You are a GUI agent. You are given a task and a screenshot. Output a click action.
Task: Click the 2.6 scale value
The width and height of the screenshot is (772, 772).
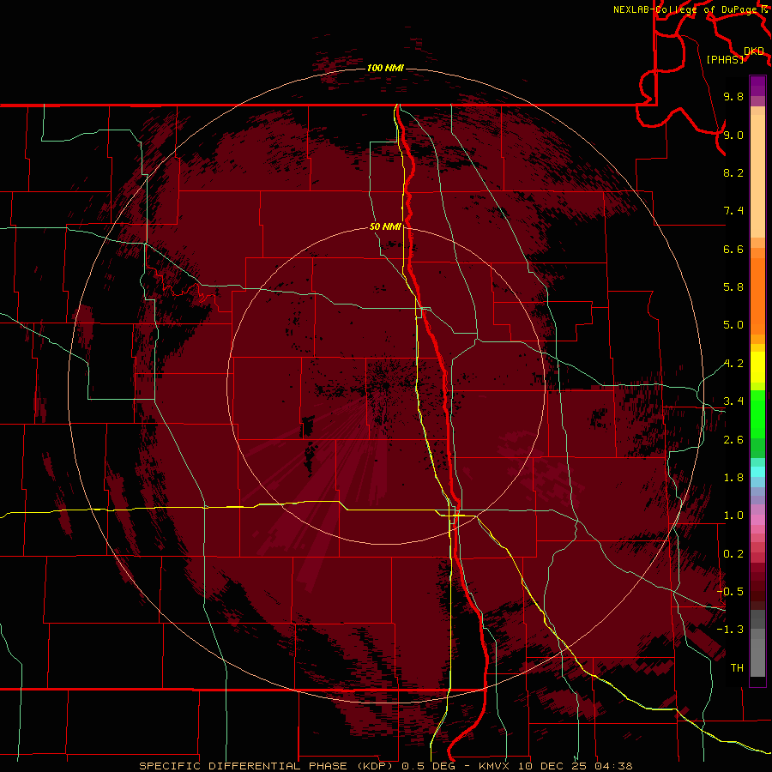point(733,440)
